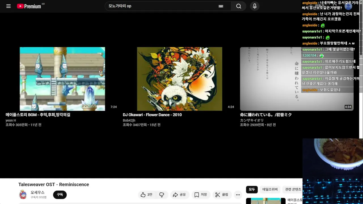This screenshot has height=204, width=363.
Task: Open more actions three-dot menu
Action: coord(238,195)
